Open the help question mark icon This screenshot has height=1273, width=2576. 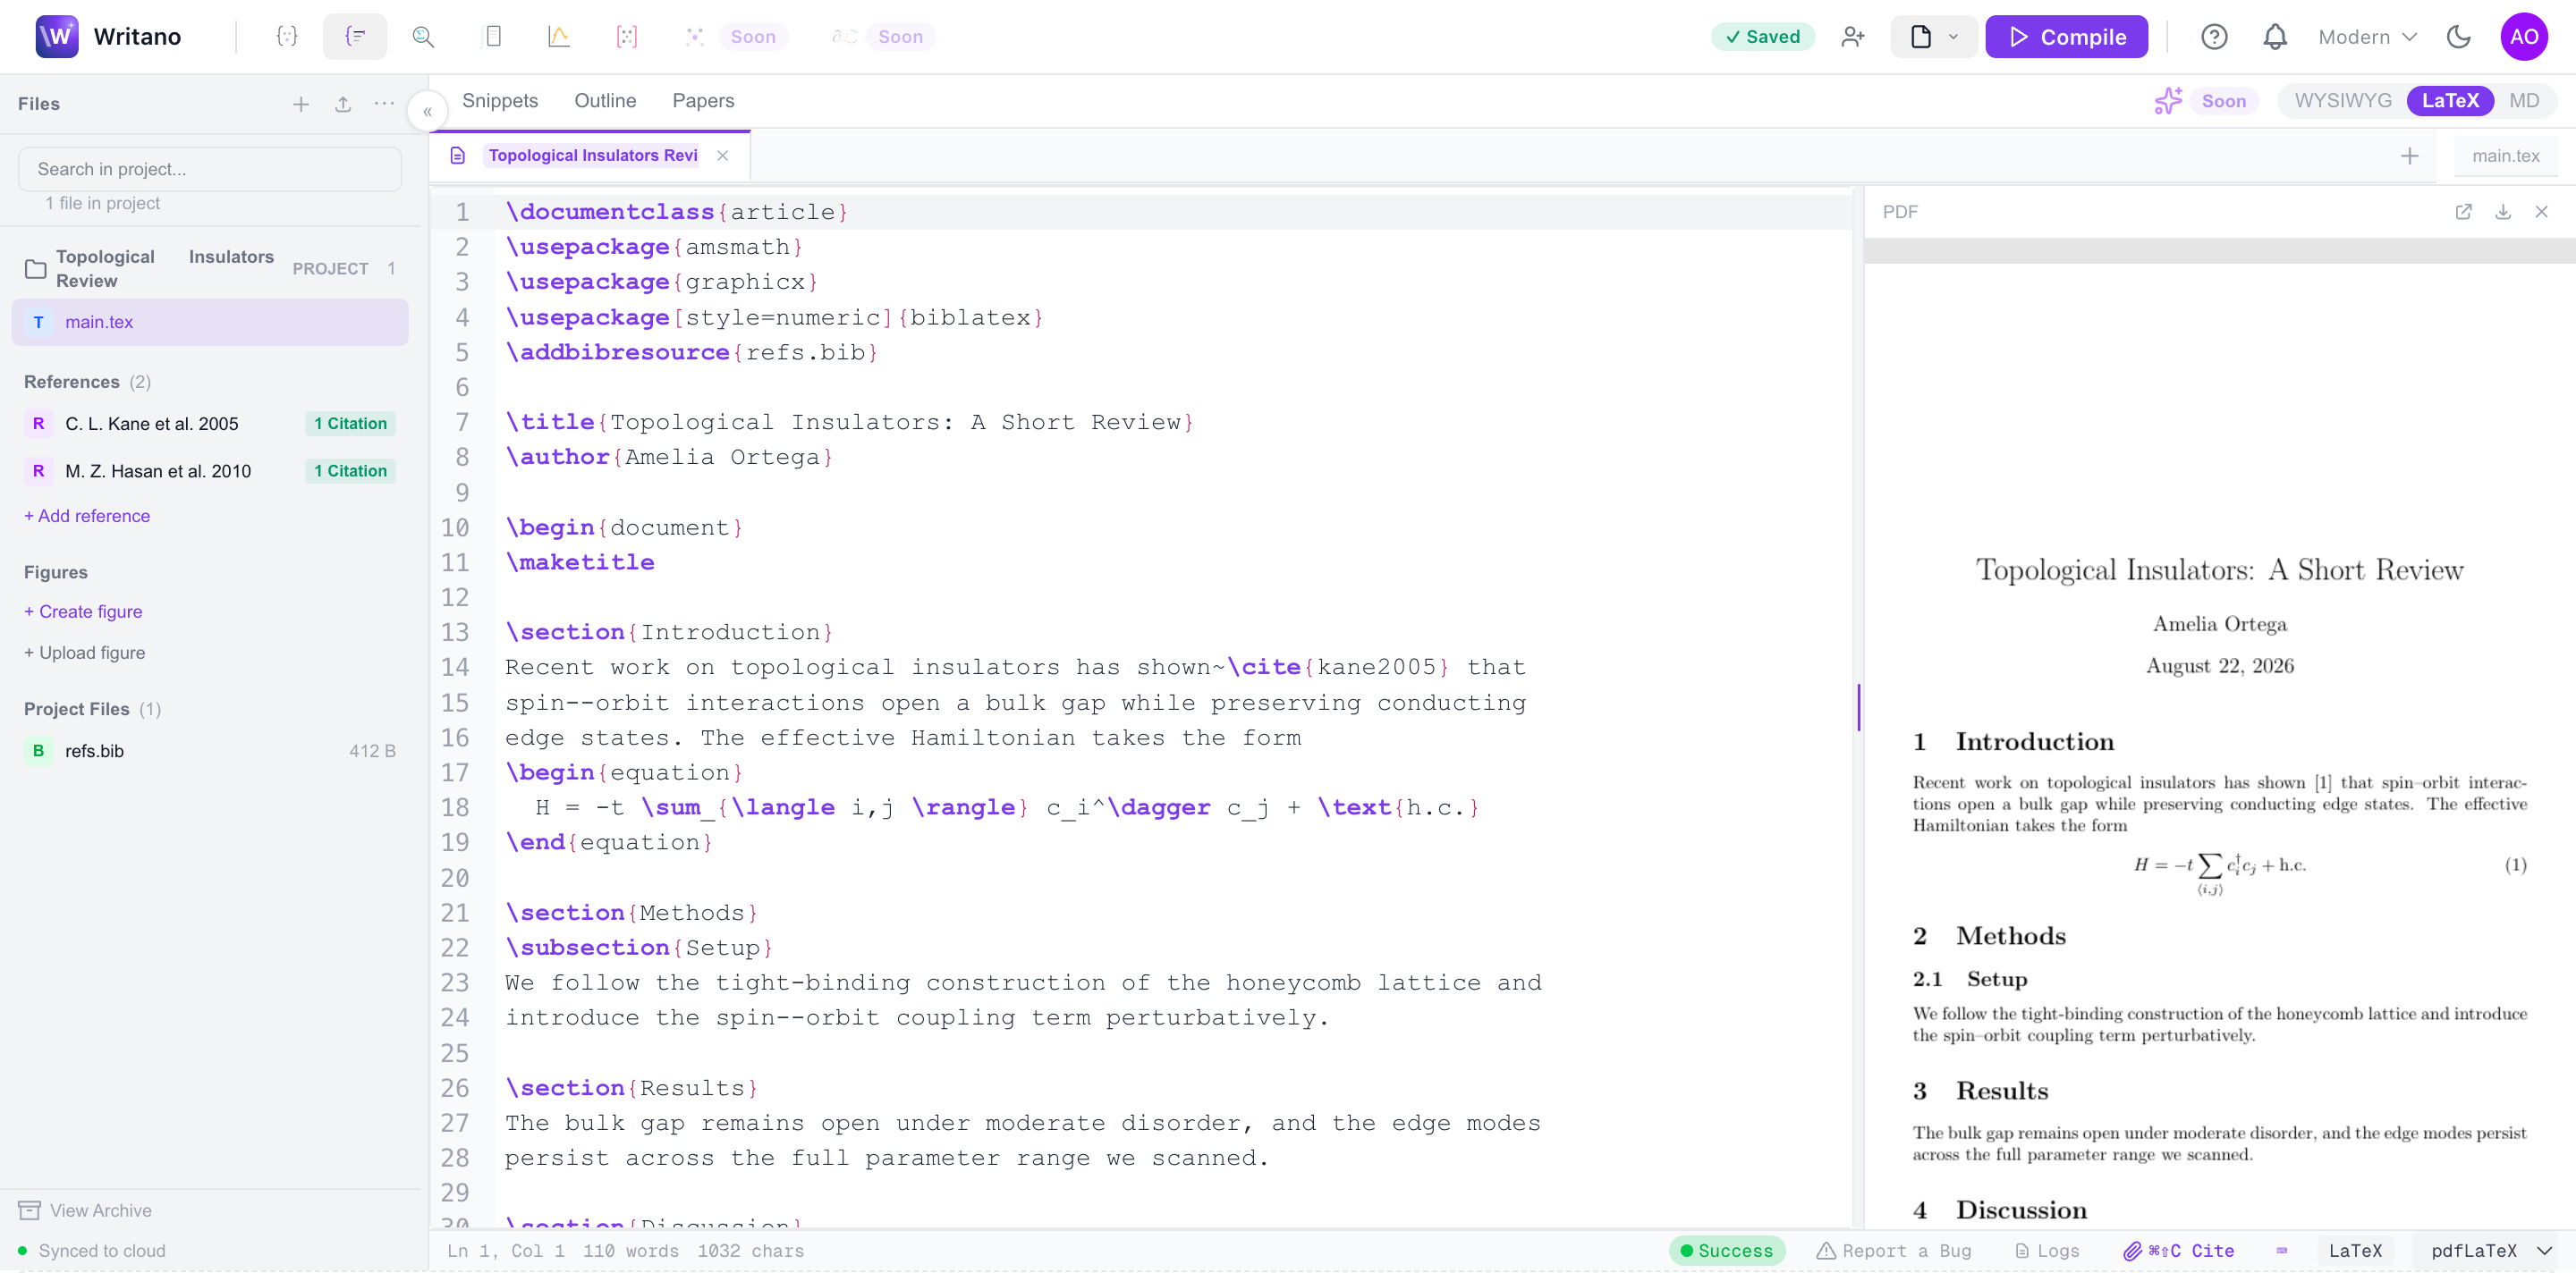pos(2214,37)
